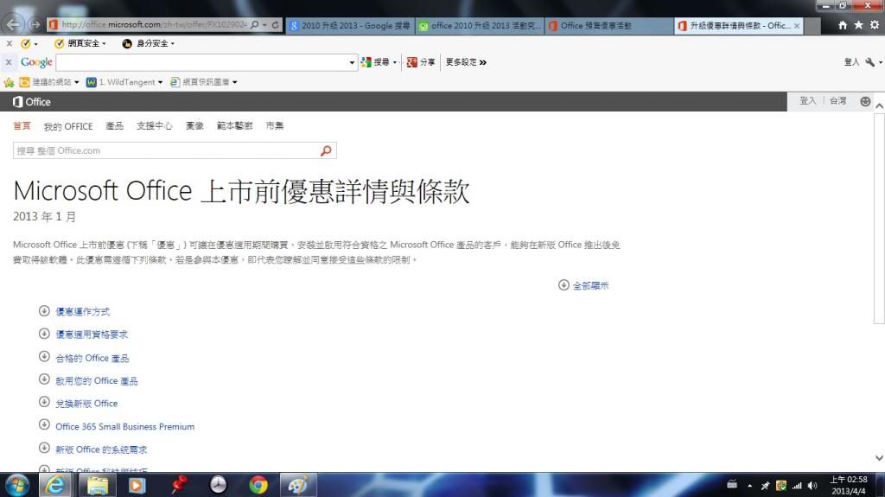
Task: Click the Office logo in the header
Action: pos(32,102)
